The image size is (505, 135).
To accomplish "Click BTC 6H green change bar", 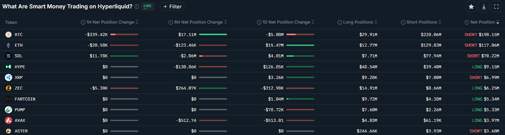I will pos(213,34).
